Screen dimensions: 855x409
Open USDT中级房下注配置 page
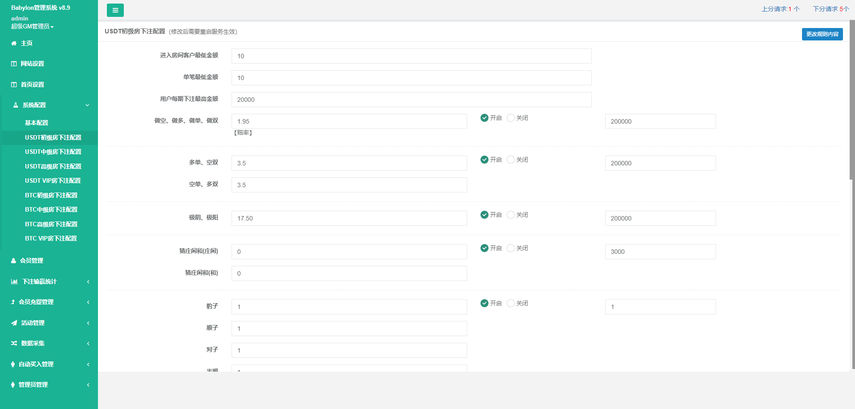pyautogui.click(x=53, y=152)
